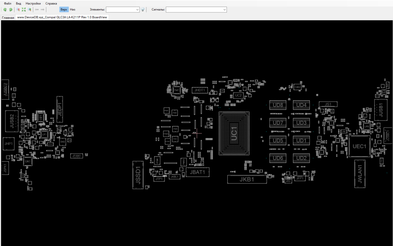
Task: Switch to the Верх board side
Action: click(64, 9)
